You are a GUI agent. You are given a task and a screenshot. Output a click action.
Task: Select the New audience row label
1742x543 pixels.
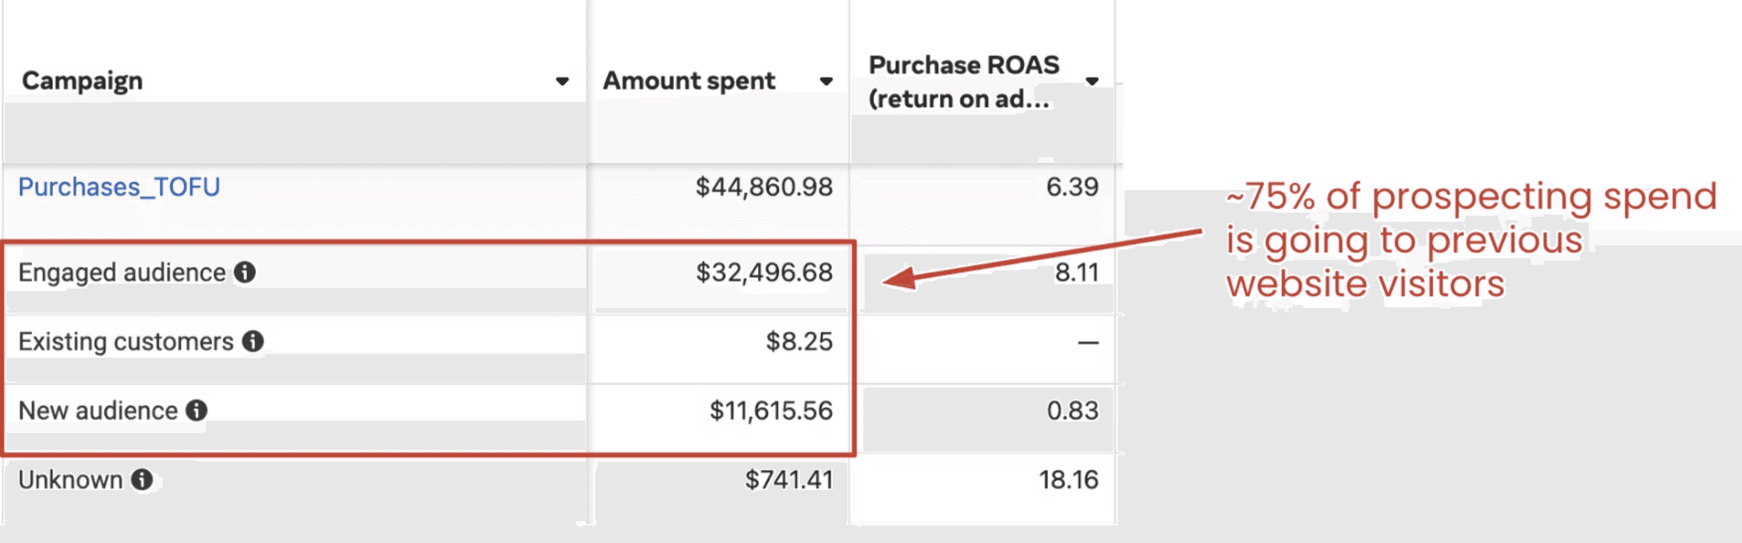[x=98, y=411]
